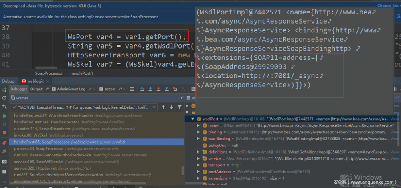Click the Rerun weblogic debug icon
The image size is (401, 188).
(x=4, y=89)
